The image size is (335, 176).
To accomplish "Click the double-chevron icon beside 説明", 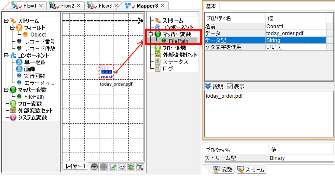I will click(x=208, y=86).
